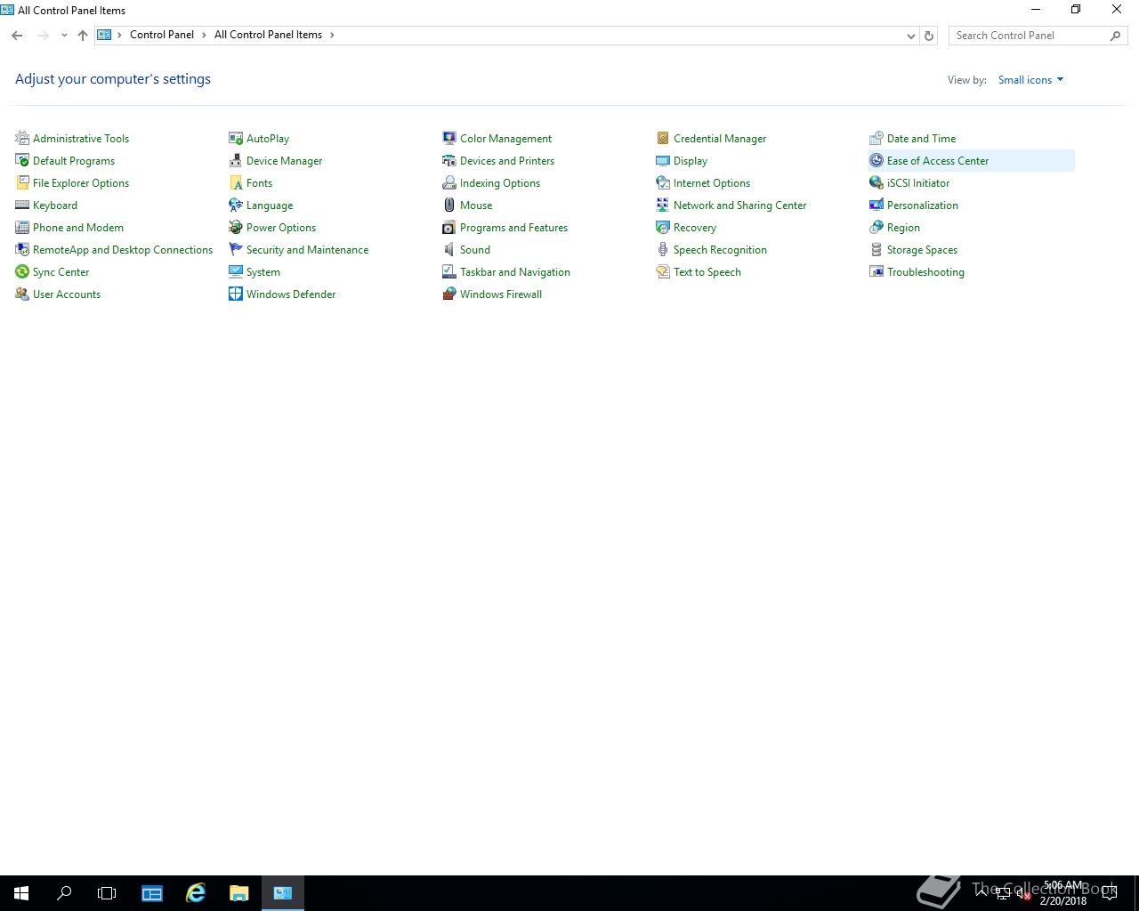Click the Control Panel taskbar button
The height and width of the screenshot is (911, 1139).
(283, 893)
